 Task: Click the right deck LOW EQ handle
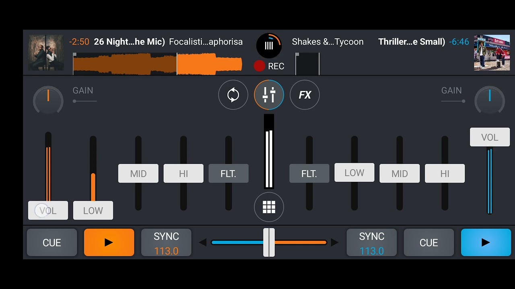[x=354, y=173]
